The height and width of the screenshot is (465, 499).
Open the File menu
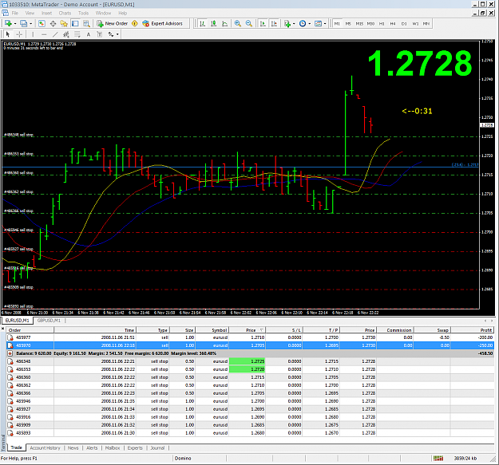(x=15, y=13)
